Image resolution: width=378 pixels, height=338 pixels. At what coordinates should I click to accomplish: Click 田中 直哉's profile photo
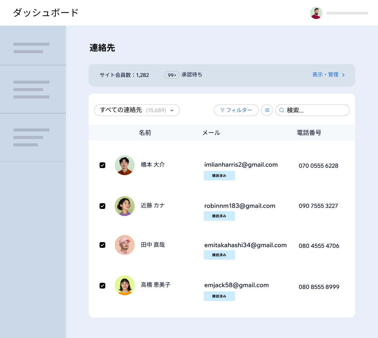click(125, 245)
